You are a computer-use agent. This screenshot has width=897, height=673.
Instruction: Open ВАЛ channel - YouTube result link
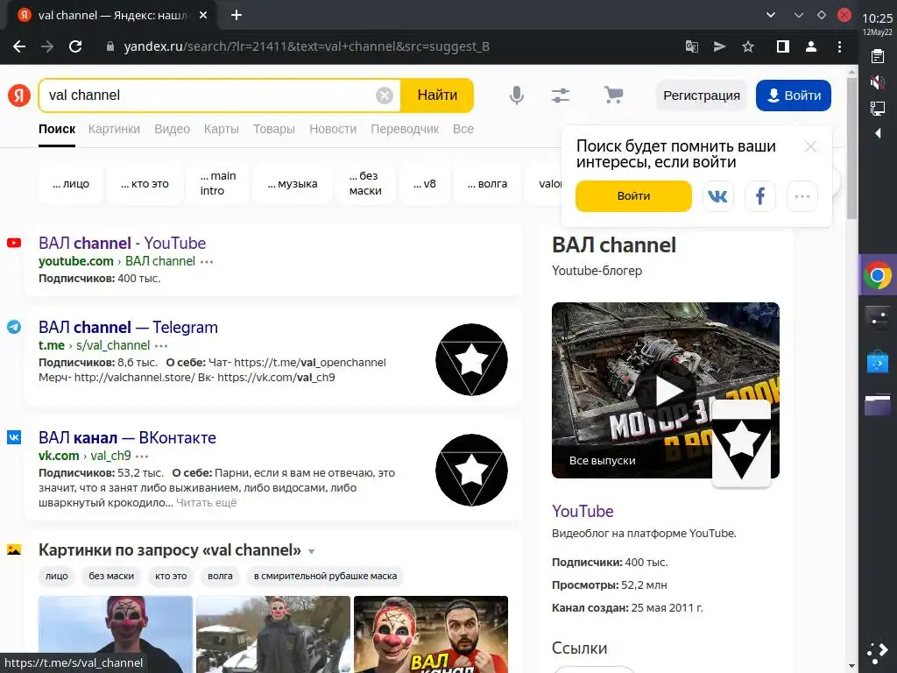pyautogui.click(x=122, y=244)
